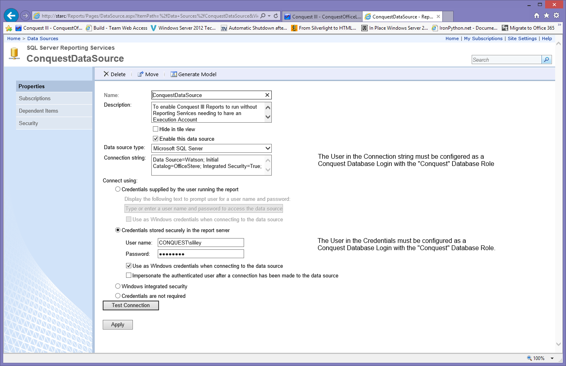Select Windows integrated security option

118,286
